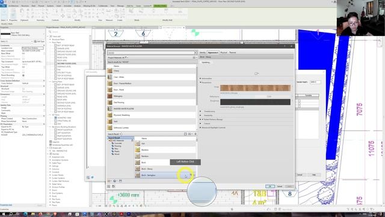Click the Windows Start button
This screenshot has width=385, height=217.
point(4,214)
